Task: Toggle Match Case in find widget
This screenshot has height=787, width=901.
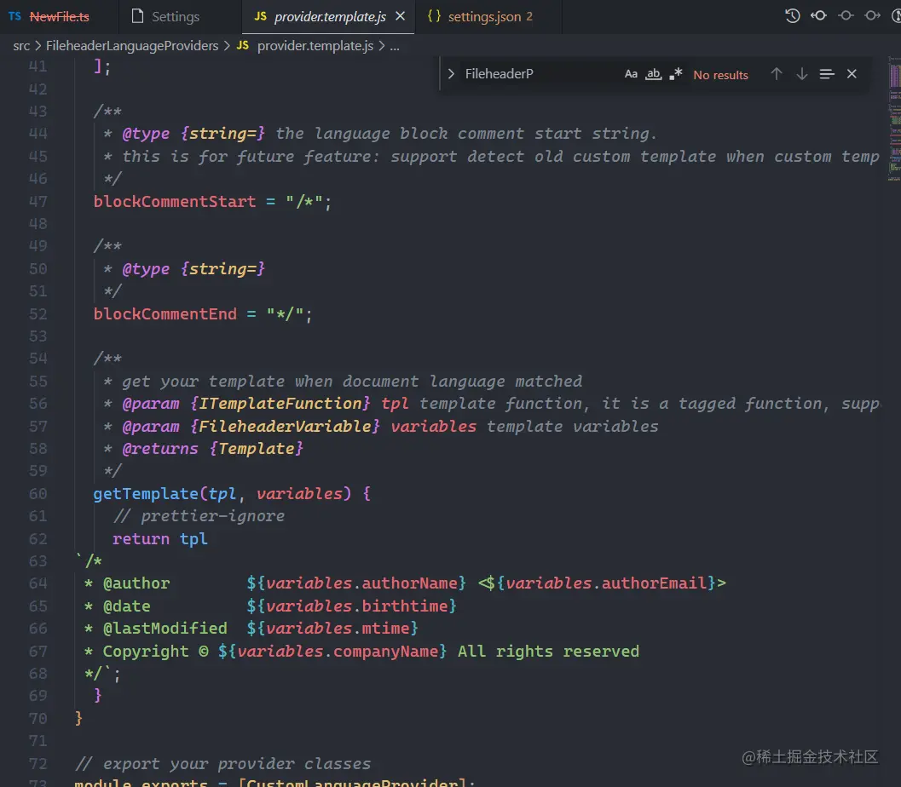Action: [x=631, y=74]
